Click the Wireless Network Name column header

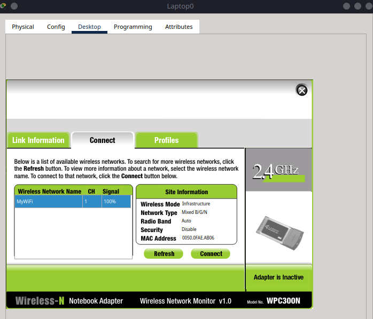click(x=50, y=192)
